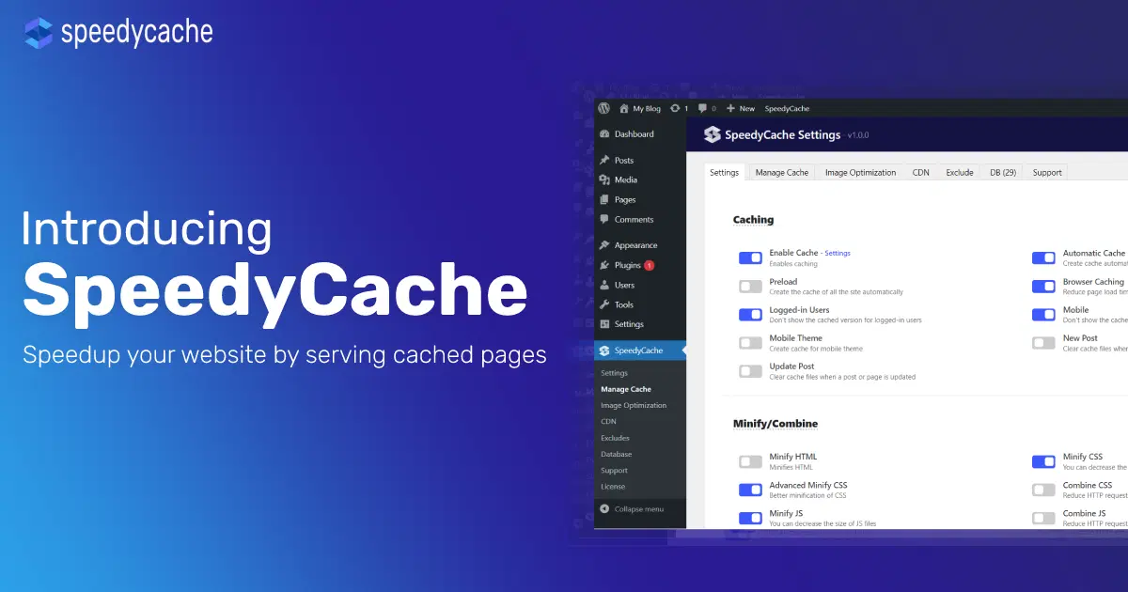Disable the Advanced Minify CSS toggle

point(750,490)
